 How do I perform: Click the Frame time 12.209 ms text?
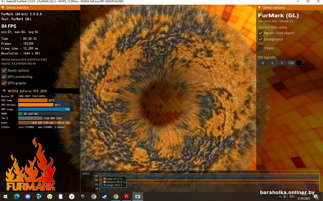pos(20,48)
